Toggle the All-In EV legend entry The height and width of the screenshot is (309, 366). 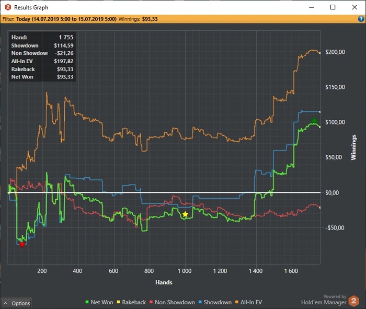(248, 302)
